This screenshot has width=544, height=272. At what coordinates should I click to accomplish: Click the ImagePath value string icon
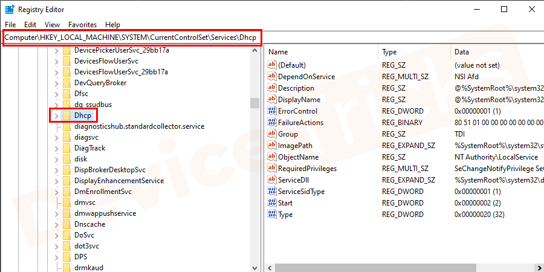(271, 145)
